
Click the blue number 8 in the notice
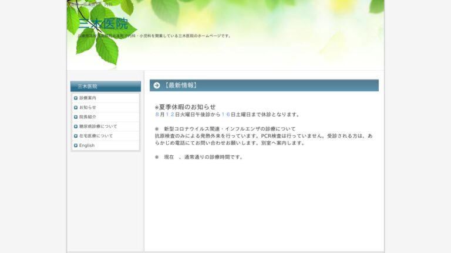coord(157,114)
